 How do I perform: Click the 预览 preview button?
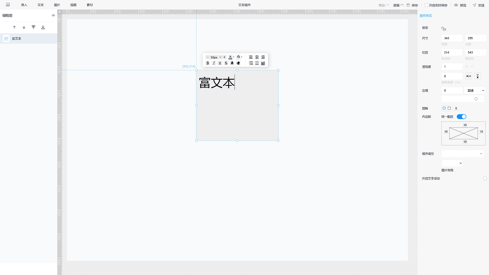coord(460,5)
